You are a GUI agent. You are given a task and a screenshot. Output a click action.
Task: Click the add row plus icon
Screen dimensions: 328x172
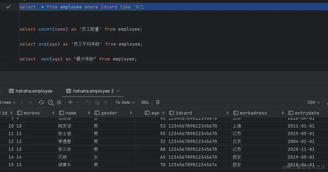pos(70,102)
